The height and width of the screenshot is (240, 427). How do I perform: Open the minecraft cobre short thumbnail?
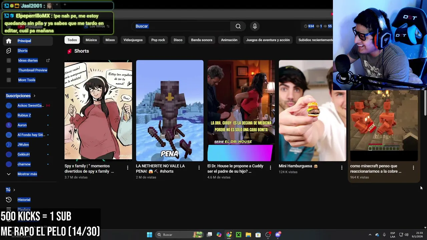click(384, 126)
